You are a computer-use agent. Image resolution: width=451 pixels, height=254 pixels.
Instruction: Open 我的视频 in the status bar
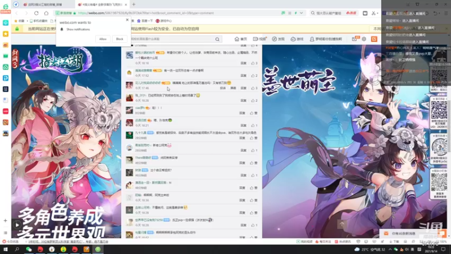304,242
